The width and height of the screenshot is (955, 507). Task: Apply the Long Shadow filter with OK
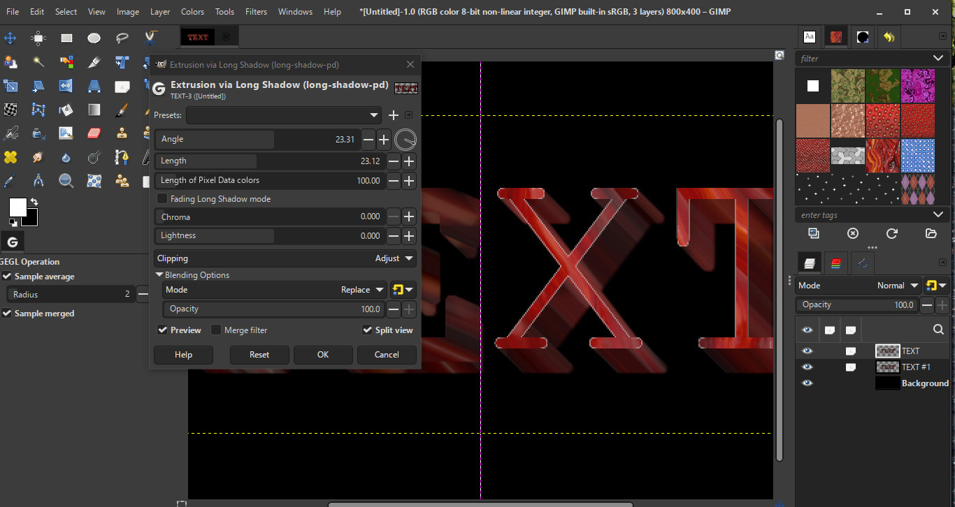[323, 355]
